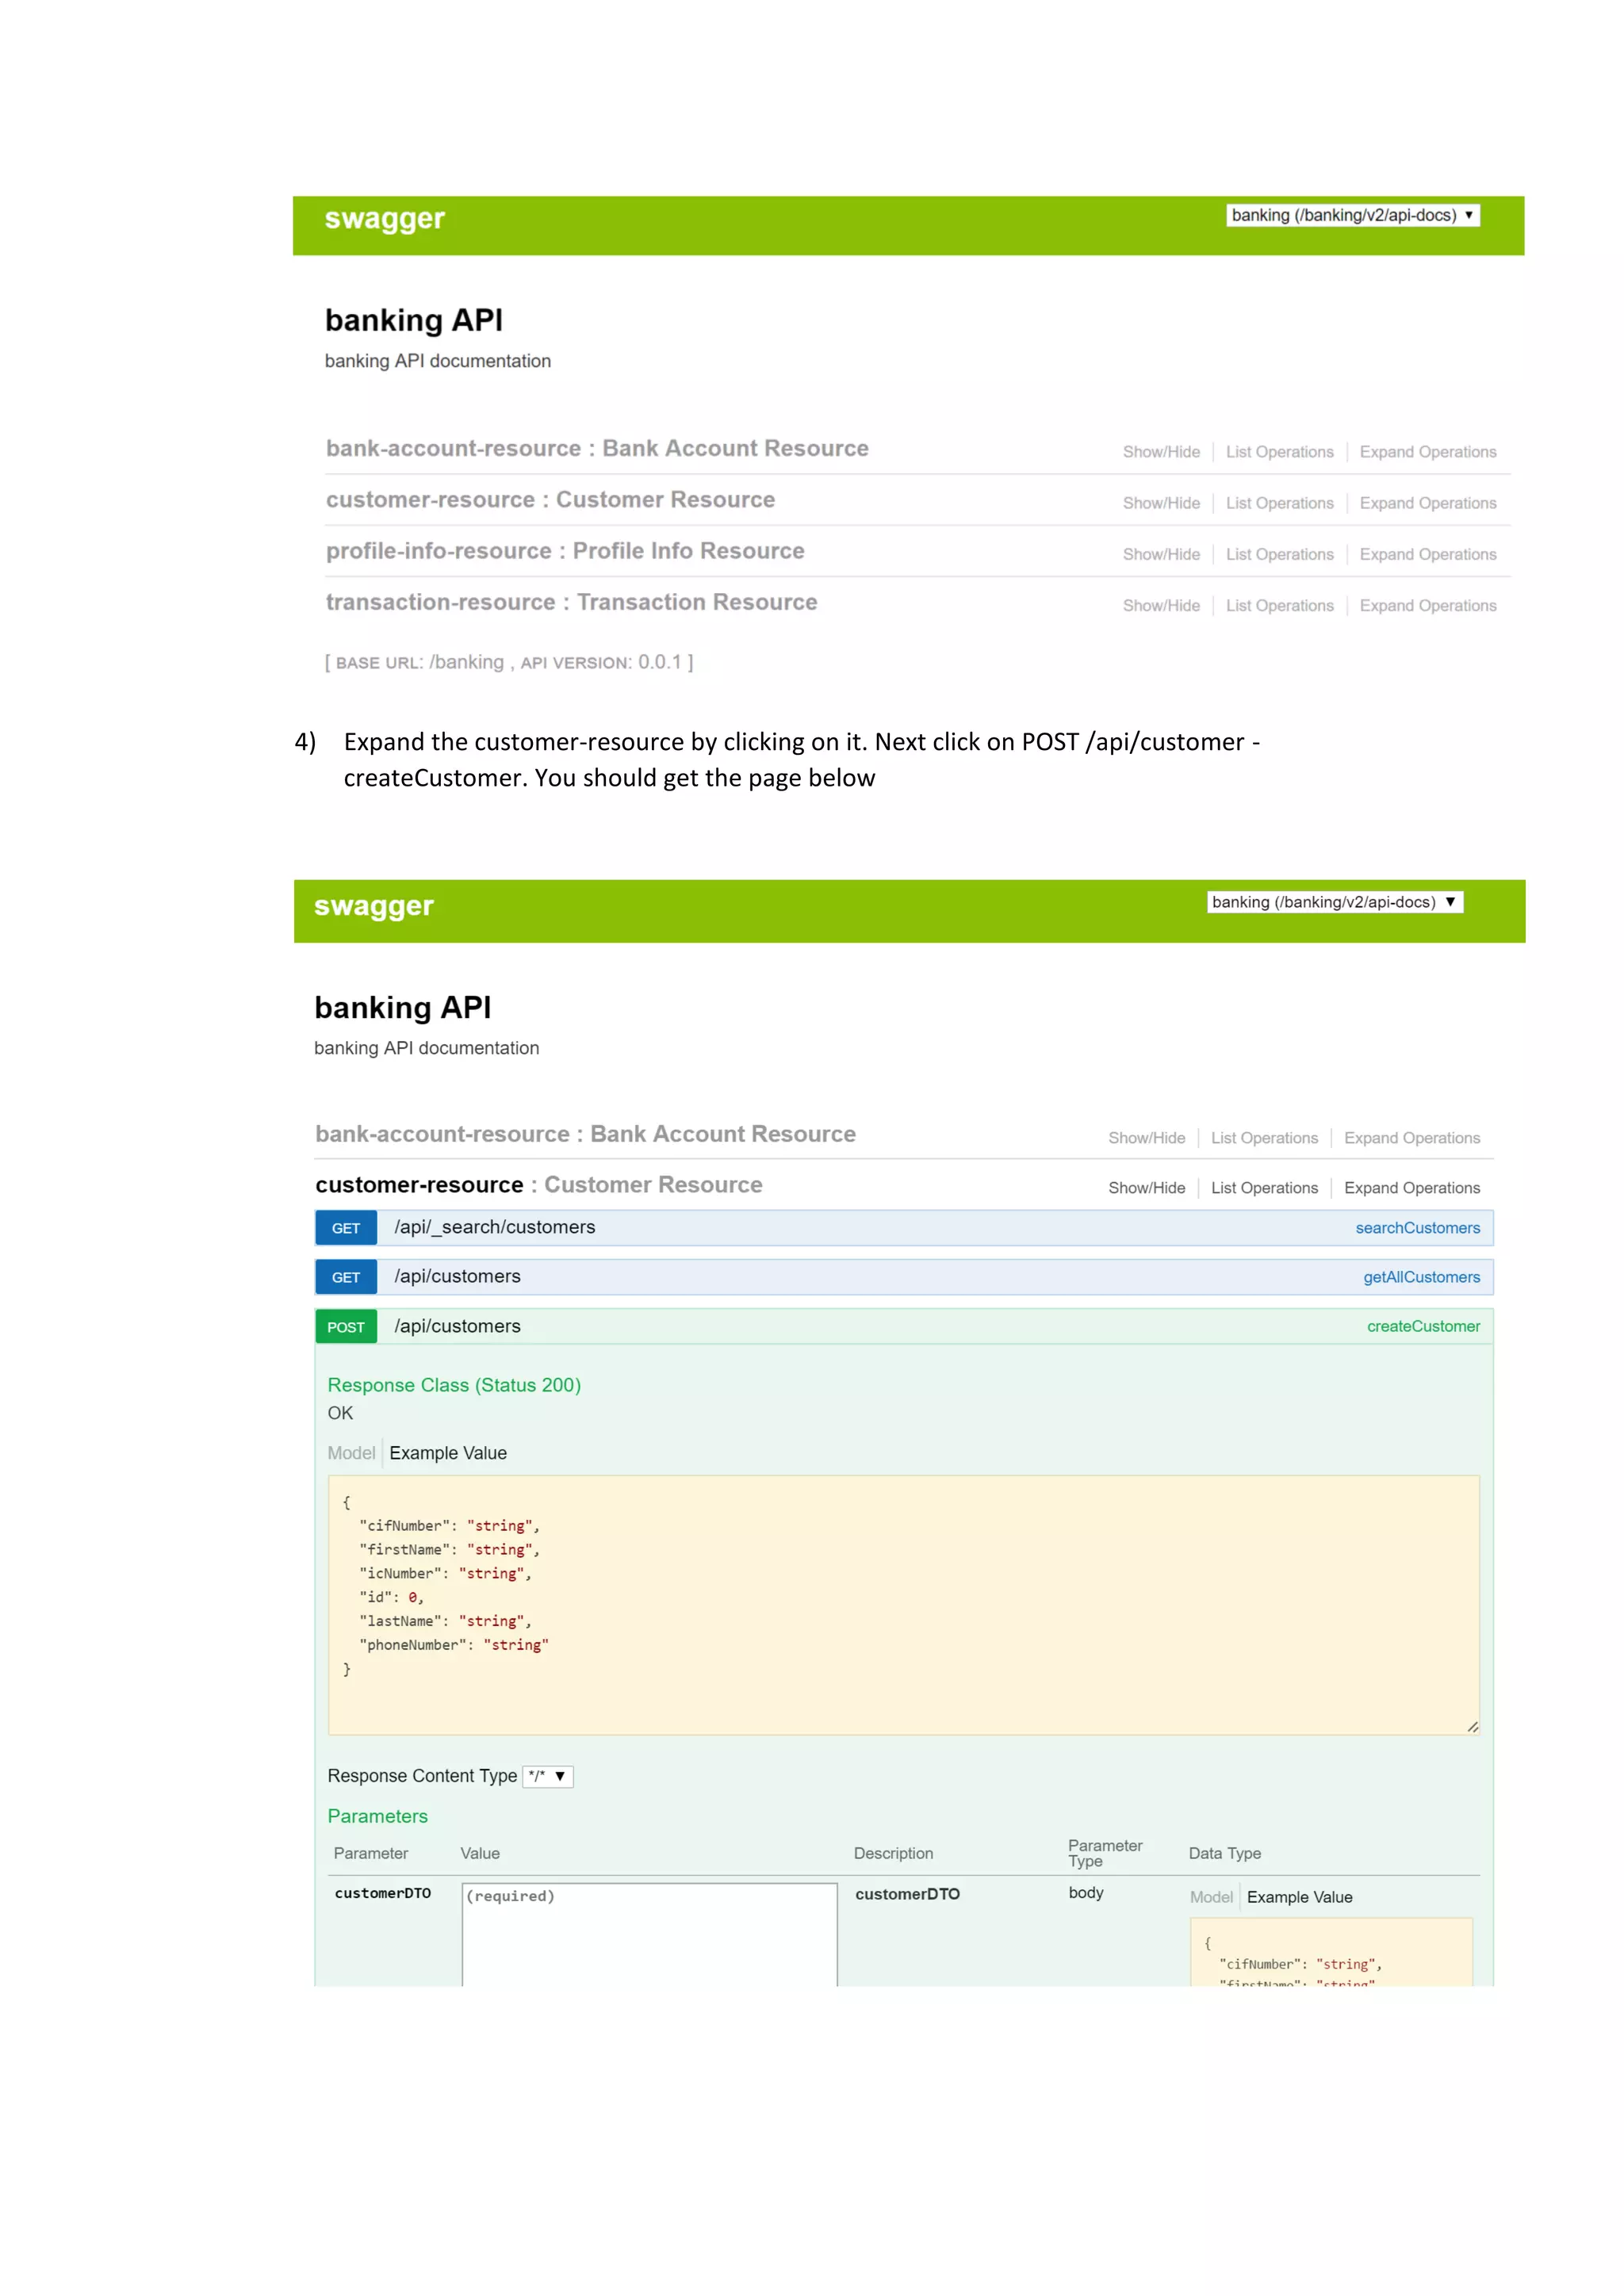Click the resize handle of example JSON box
Screen dimensions: 1624x2296
coord(1472,1727)
